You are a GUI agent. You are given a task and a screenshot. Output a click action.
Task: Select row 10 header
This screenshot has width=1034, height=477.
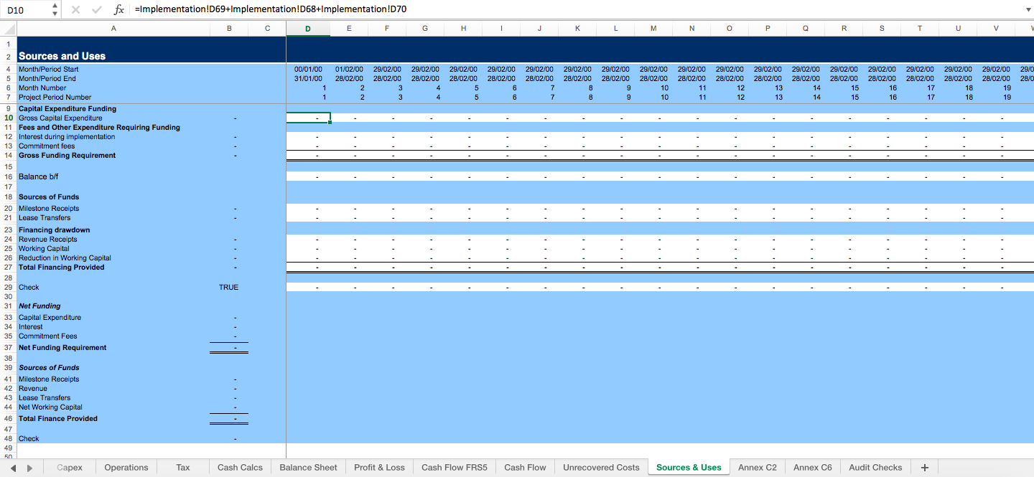pos(9,118)
